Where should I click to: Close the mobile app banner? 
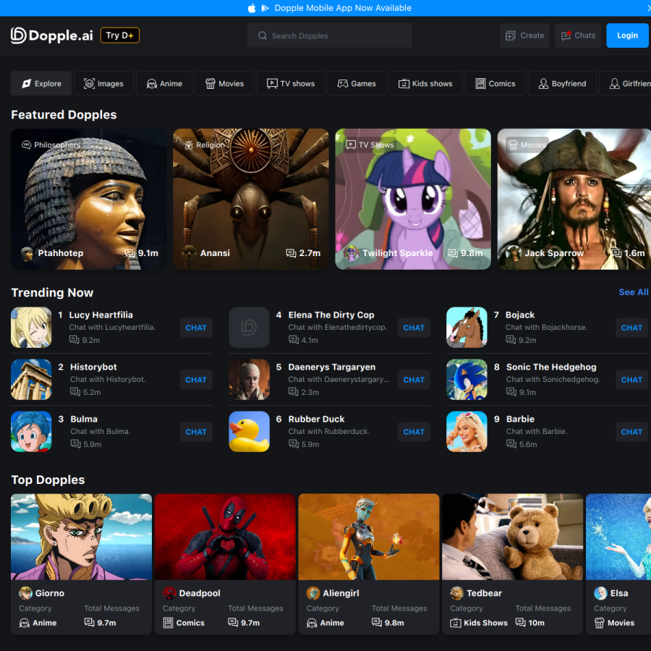[649, 8]
